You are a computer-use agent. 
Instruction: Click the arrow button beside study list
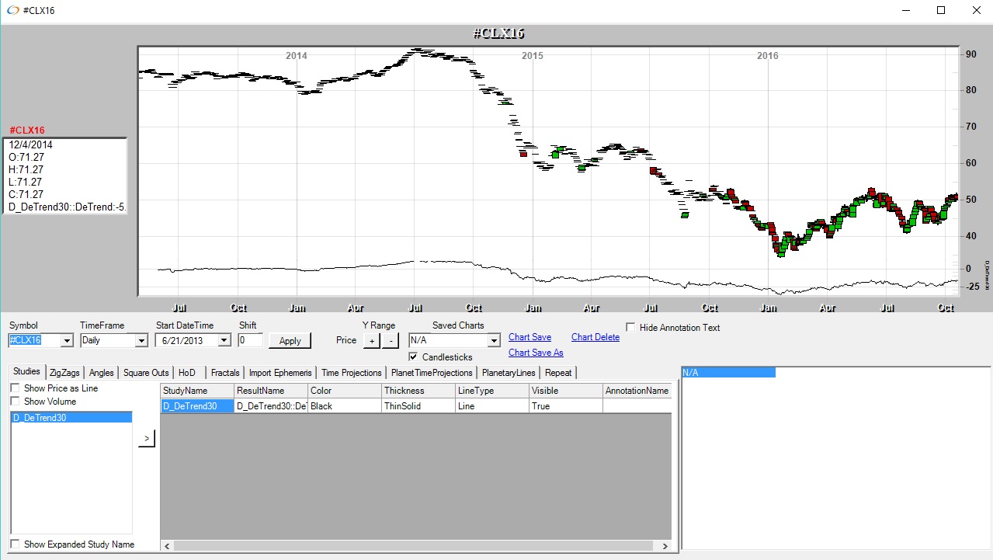click(x=147, y=440)
